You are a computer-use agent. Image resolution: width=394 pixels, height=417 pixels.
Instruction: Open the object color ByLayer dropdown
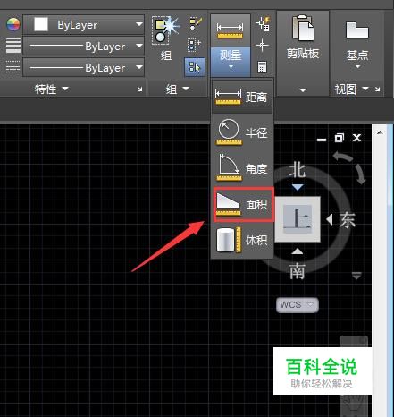tap(84, 25)
